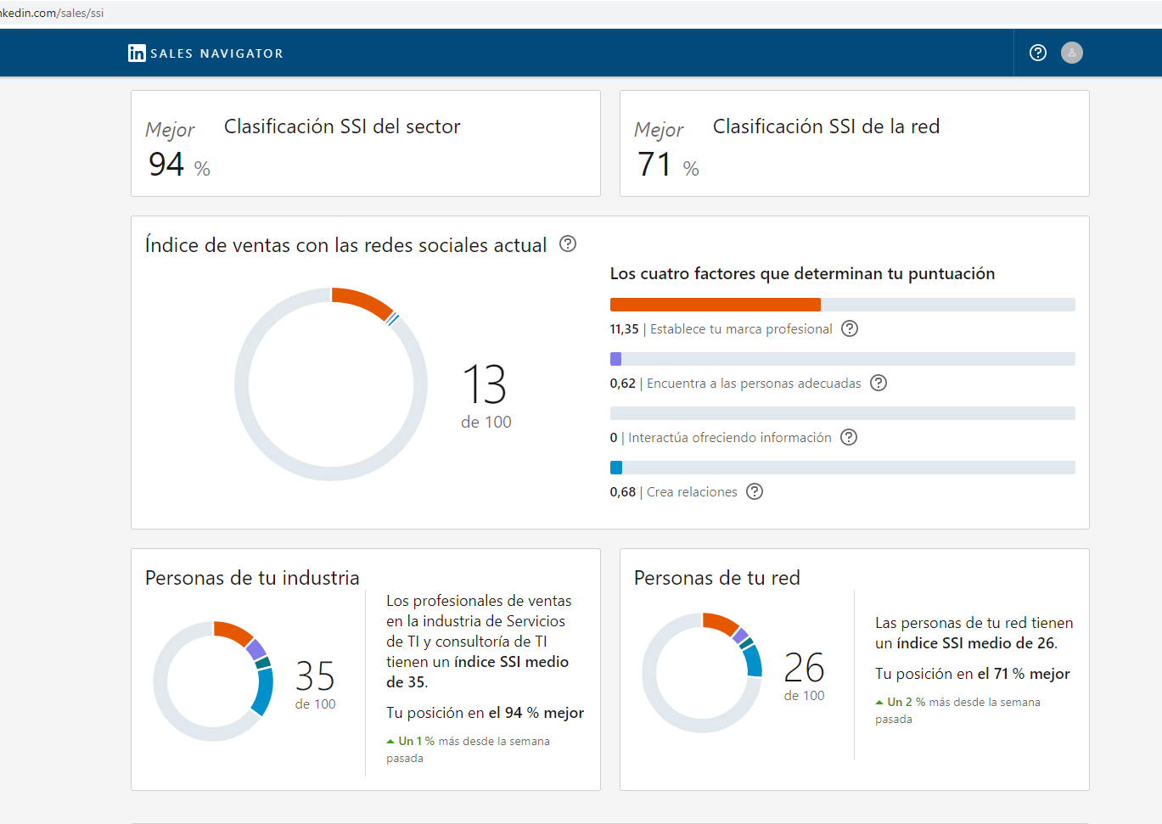Click the 'Índice de ventas con las redes sociales actual' title
The width and height of the screenshot is (1162, 824).
345,245
